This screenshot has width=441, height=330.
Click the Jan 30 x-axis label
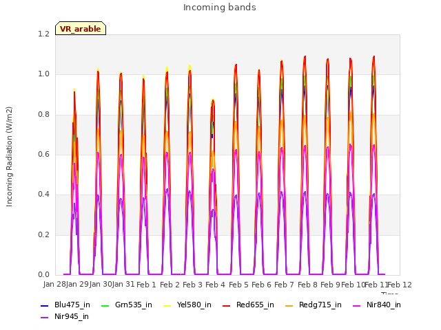pyautogui.click(x=101, y=285)
